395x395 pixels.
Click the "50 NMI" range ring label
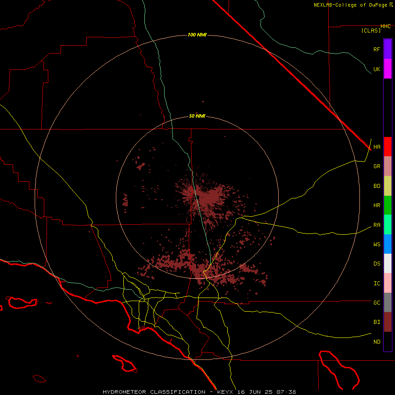click(x=197, y=116)
